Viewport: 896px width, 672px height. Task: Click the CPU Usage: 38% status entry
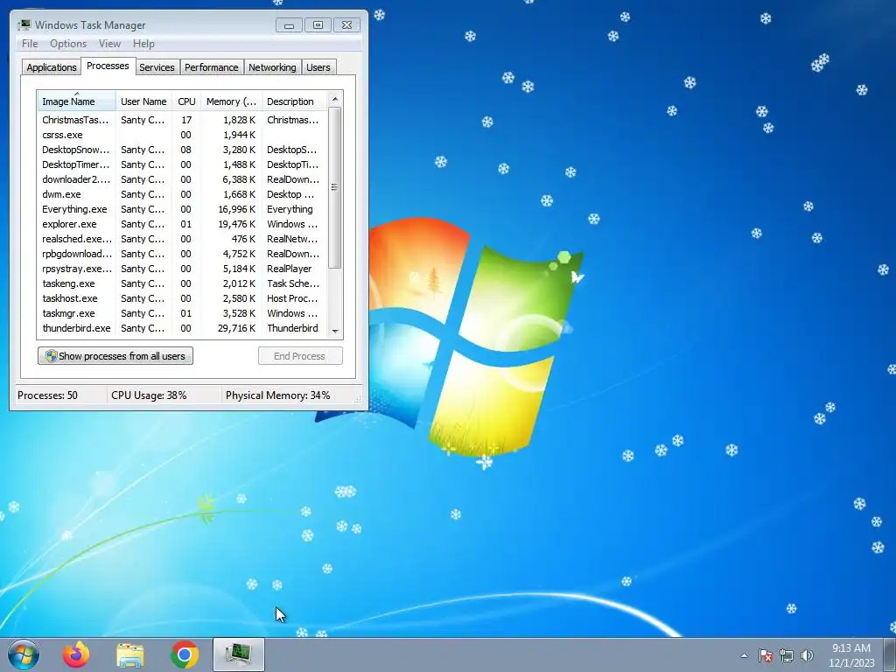pyautogui.click(x=149, y=395)
